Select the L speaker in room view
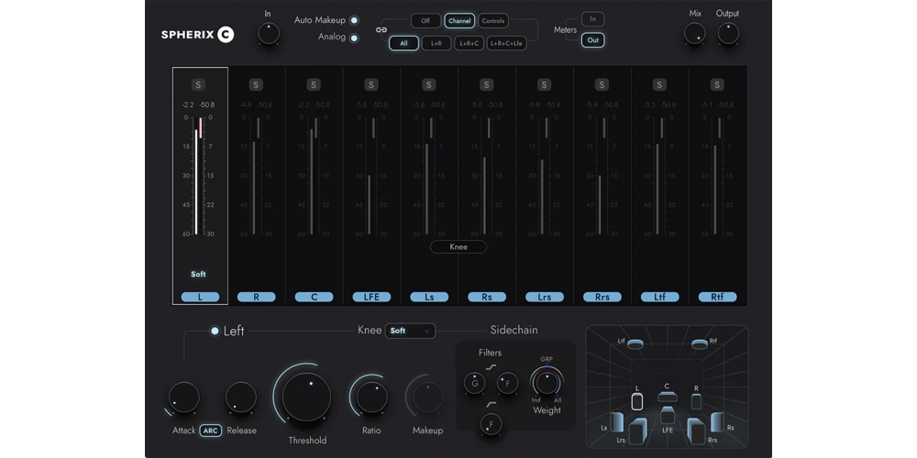 [637, 401]
